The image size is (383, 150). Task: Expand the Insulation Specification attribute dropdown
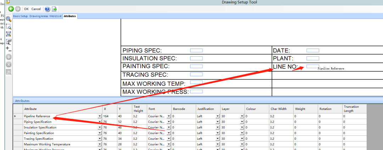(100, 128)
